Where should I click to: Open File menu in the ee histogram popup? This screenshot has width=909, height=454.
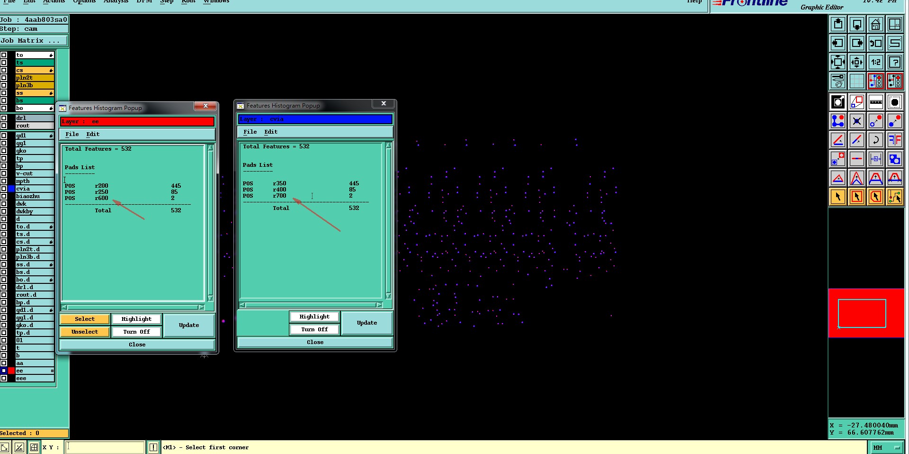(72, 134)
